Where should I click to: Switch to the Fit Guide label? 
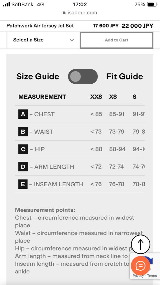click(x=124, y=77)
